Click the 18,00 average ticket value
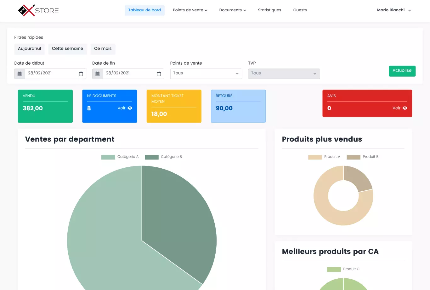Image resolution: width=430 pixels, height=290 pixels. (x=159, y=114)
